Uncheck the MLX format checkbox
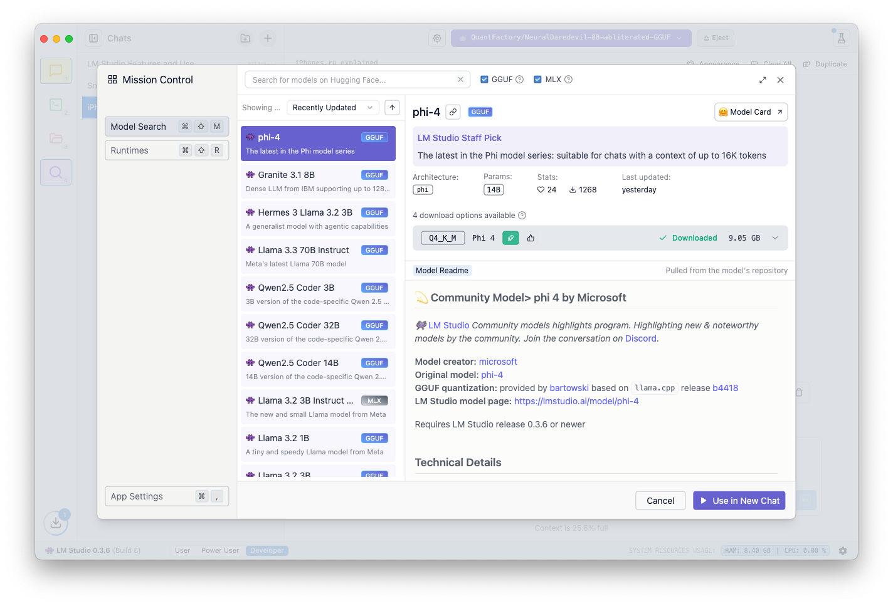This screenshot has width=893, height=606. pyautogui.click(x=537, y=80)
